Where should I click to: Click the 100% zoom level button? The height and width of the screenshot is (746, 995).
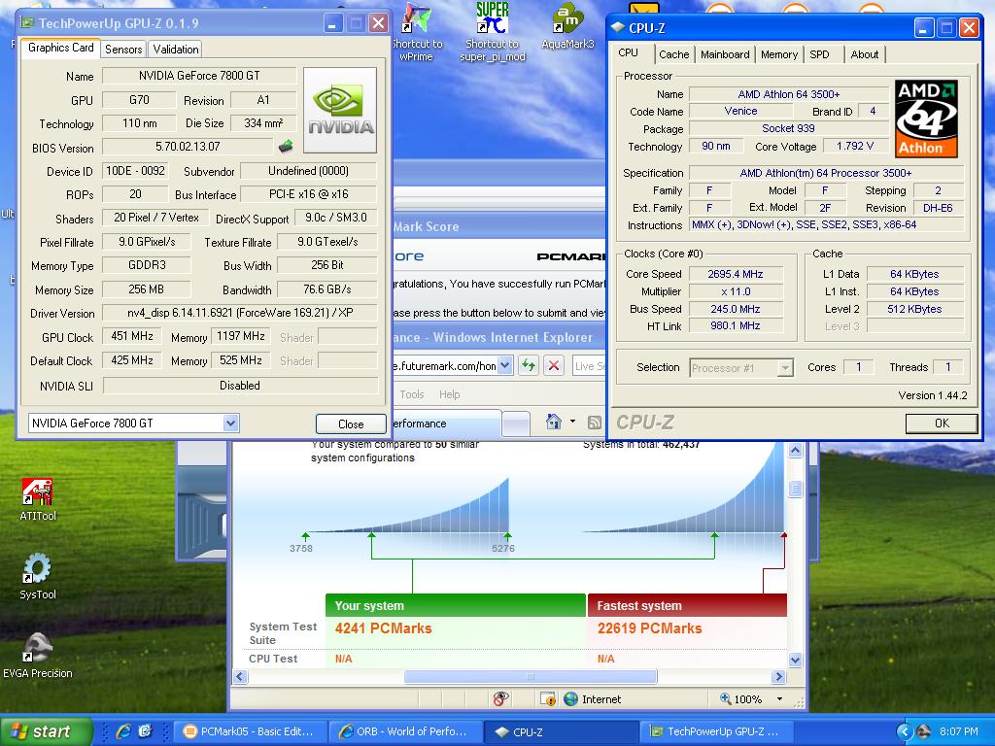pyautogui.click(x=740, y=699)
